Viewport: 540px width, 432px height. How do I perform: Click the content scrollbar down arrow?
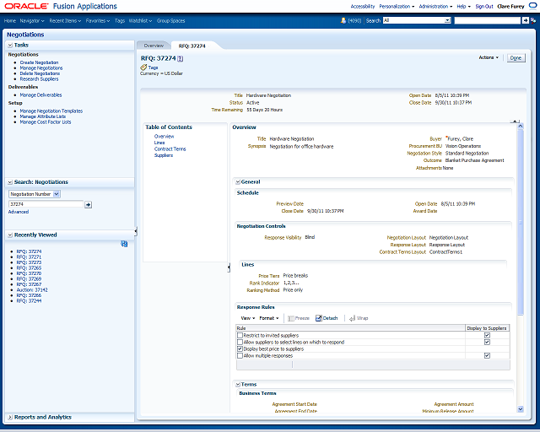521,409
